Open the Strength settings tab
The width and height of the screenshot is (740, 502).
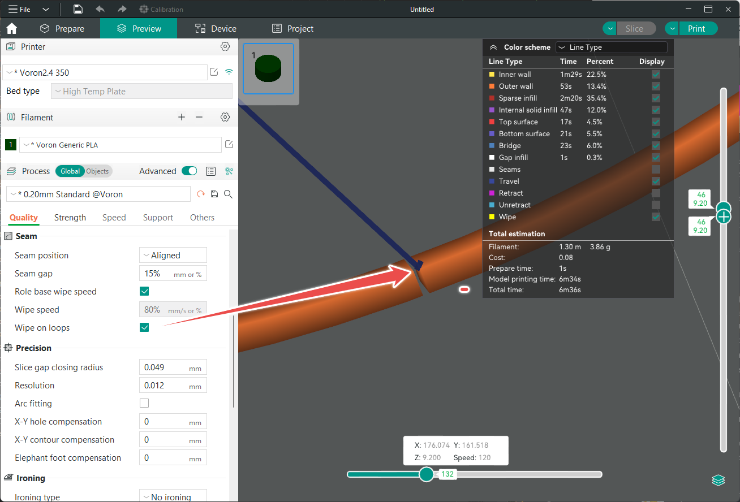(70, 217)
